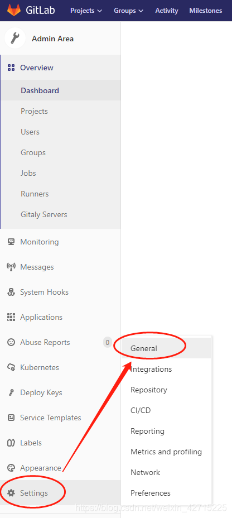Click the Admin Area wrench icon
The image size is (232, 518).
tap(15, 39)
